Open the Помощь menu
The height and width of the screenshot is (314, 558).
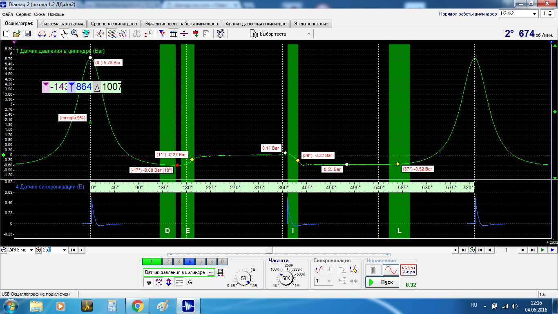[56, 14]
